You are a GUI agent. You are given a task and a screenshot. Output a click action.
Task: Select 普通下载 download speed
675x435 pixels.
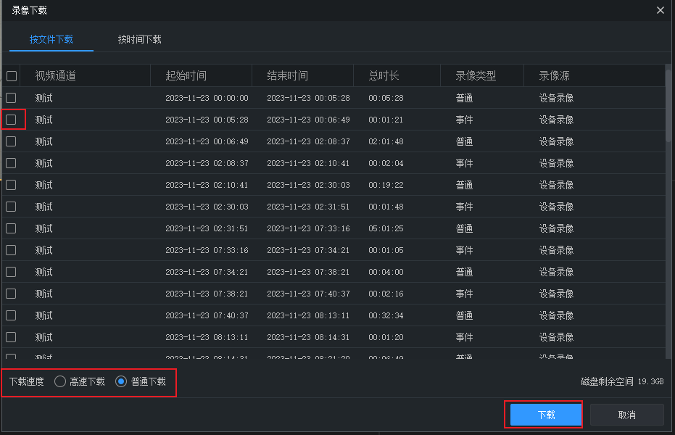tap(121, 381)
